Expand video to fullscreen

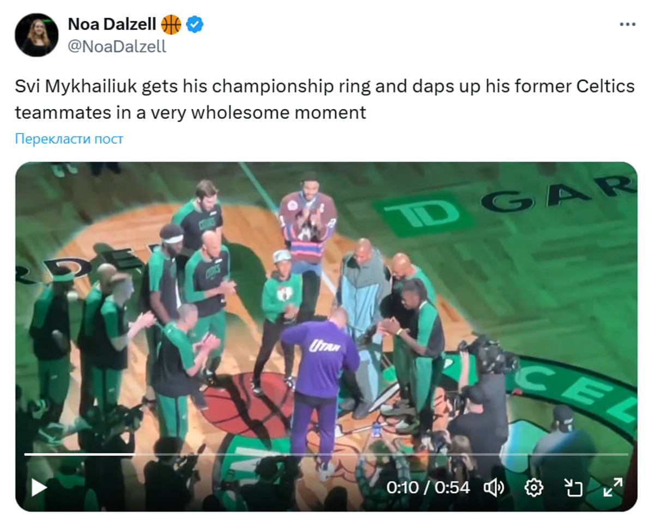click(613, 487)
